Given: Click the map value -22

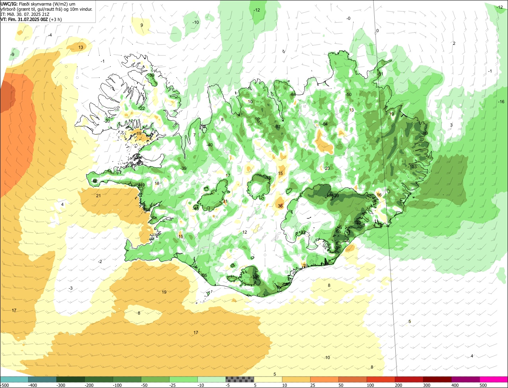Looking at the screenshot, I should [142, 108].
